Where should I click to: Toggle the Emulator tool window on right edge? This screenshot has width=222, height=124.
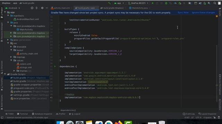point(220,105)
